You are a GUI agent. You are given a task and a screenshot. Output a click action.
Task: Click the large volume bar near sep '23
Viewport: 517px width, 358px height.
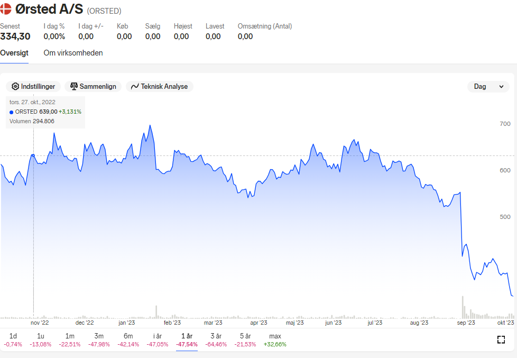tap(463, 307)
